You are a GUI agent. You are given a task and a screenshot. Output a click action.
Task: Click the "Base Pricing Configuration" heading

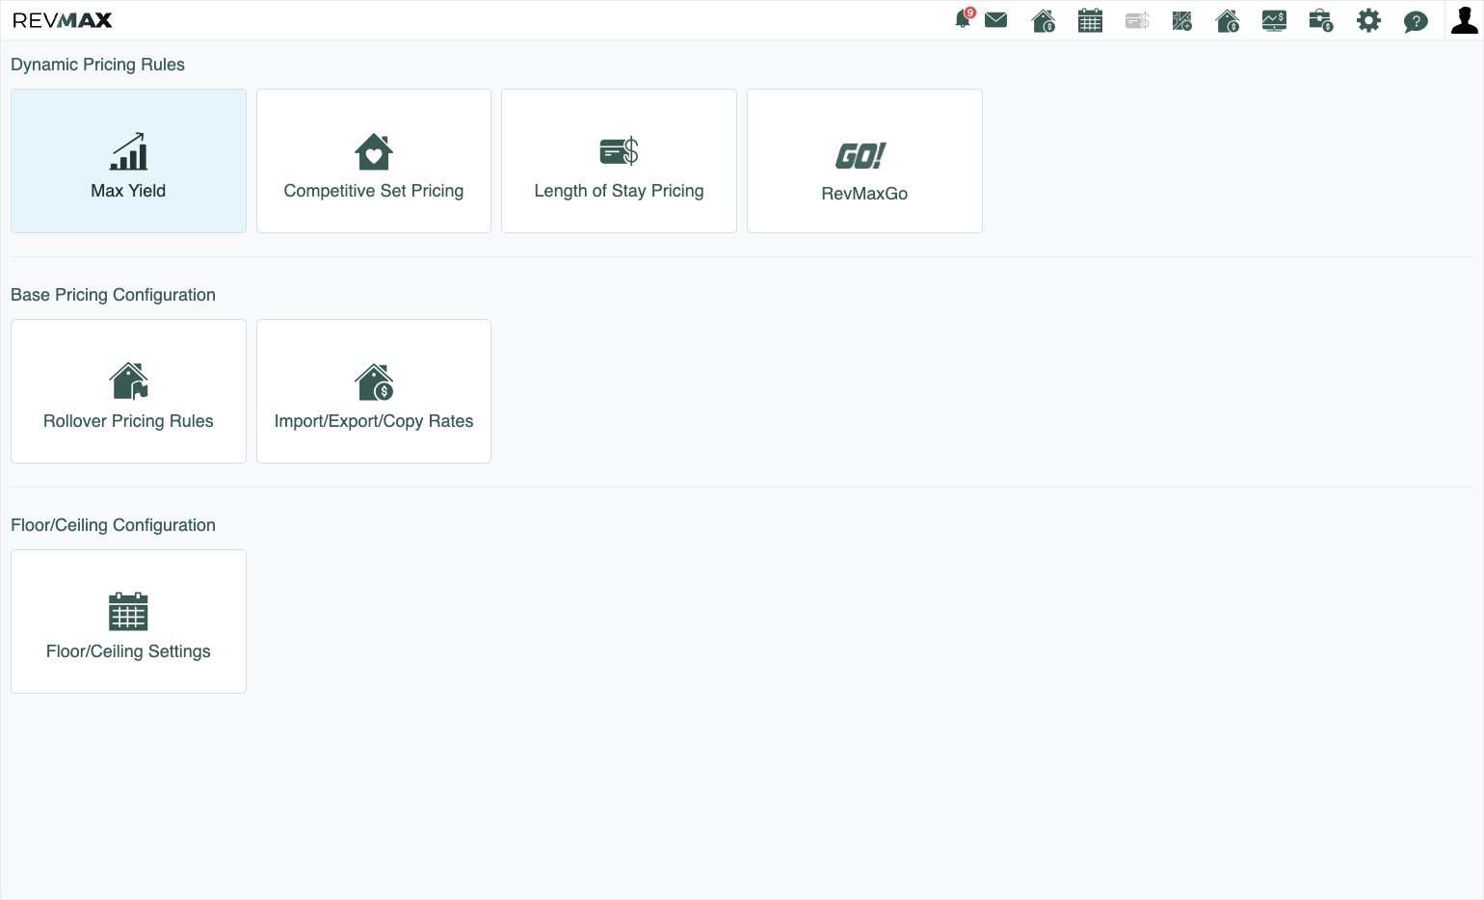coord(113,295)
